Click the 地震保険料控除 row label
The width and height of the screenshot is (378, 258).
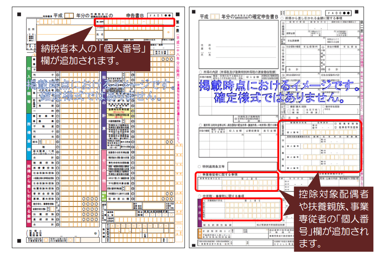[x=43, y=188]
